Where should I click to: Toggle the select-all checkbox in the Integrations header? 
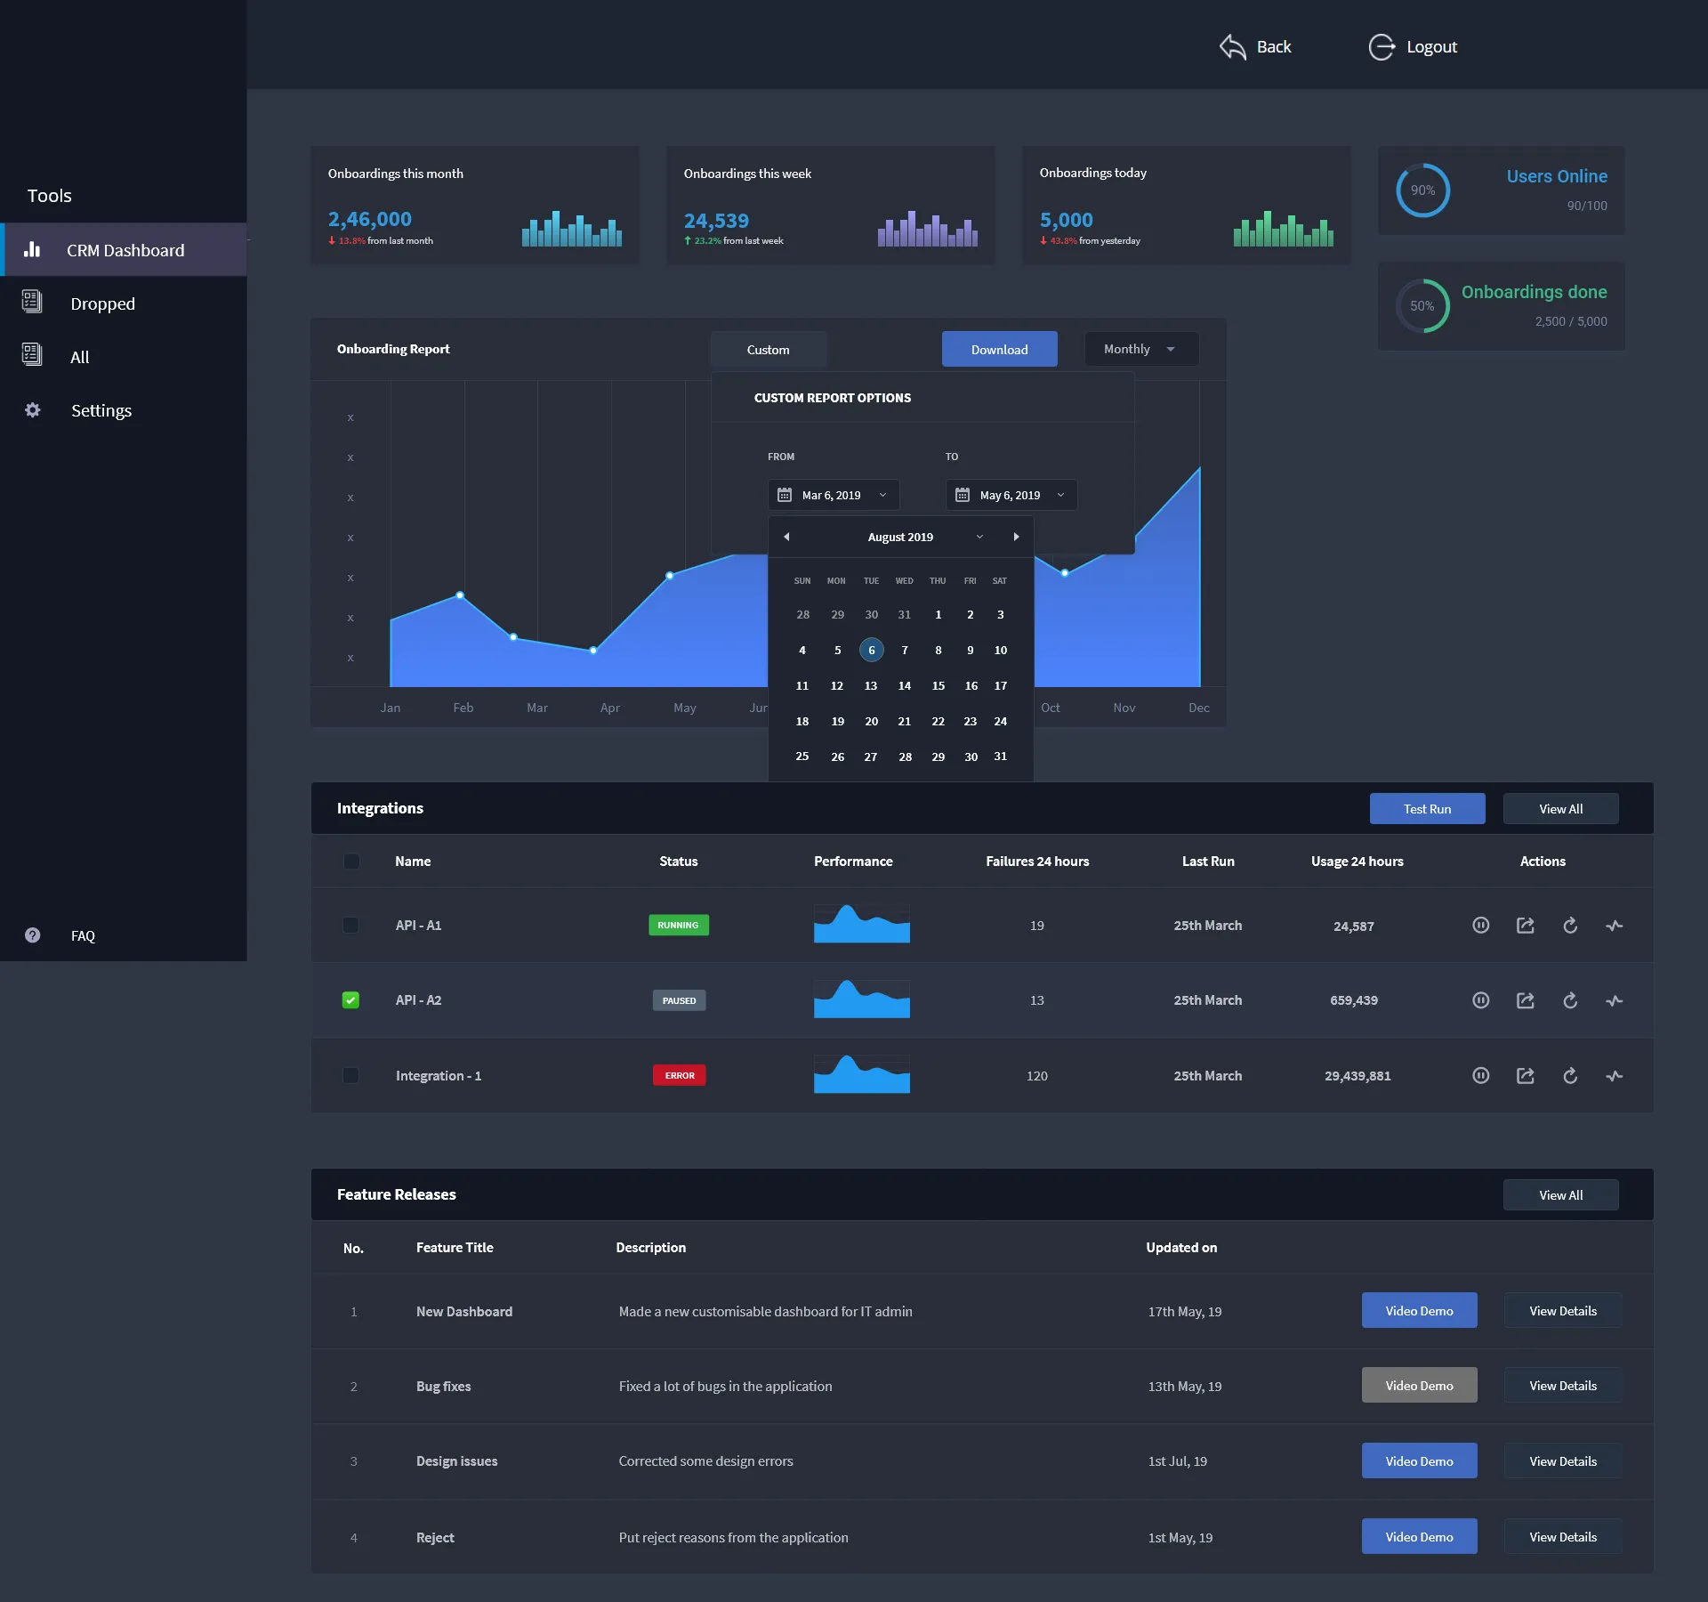pyautogui.click(x=350, y=862)
